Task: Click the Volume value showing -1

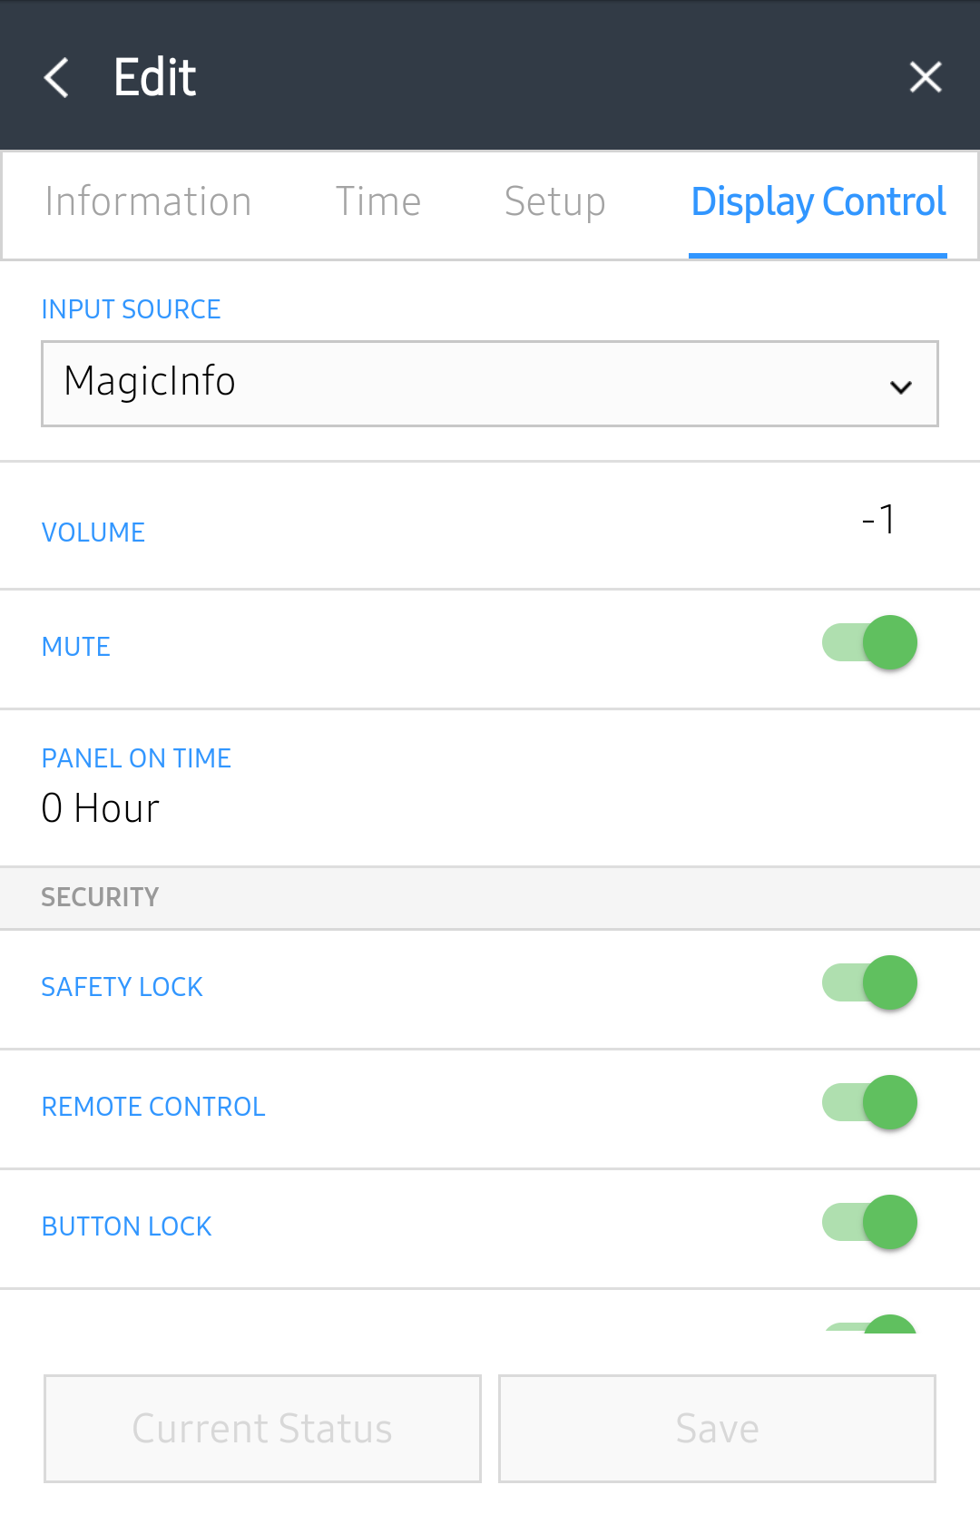Action: (x=878, y=519)
